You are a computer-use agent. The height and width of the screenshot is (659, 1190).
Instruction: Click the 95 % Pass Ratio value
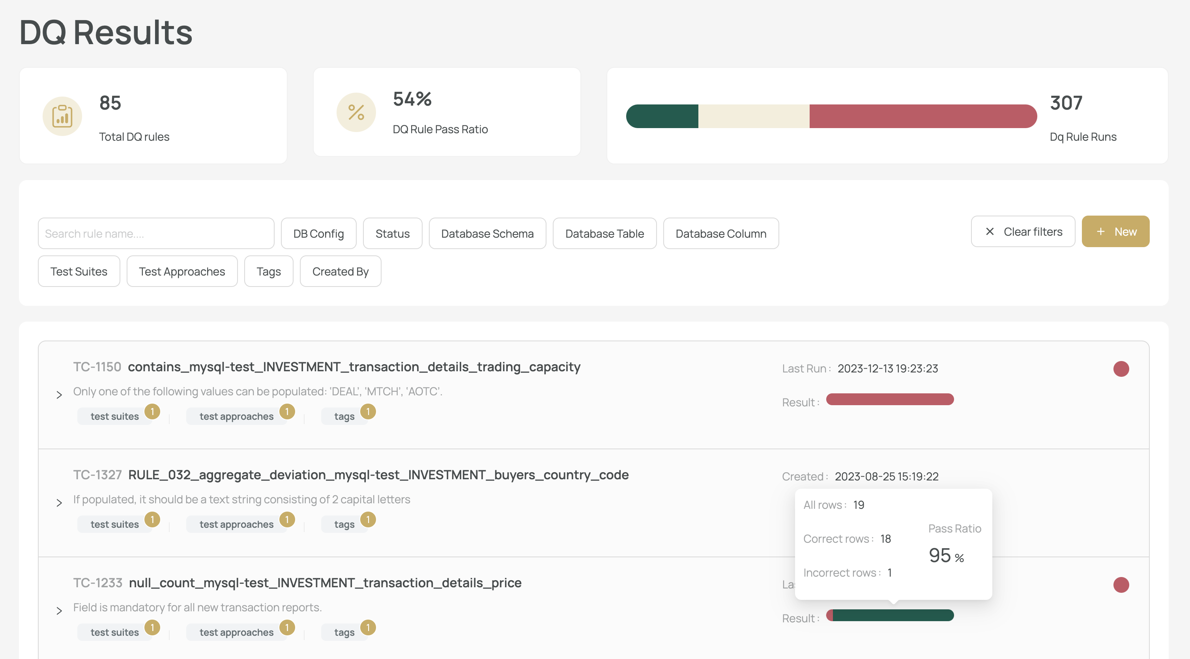(946, 555)
